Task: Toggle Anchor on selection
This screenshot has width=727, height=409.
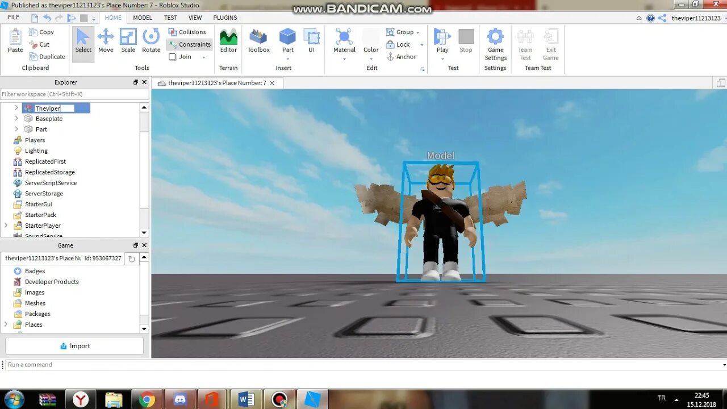Action: (x=401, y=57)
